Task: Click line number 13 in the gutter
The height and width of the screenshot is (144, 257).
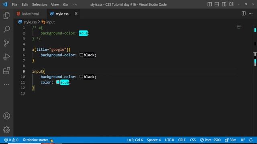Action: point(23,93)
